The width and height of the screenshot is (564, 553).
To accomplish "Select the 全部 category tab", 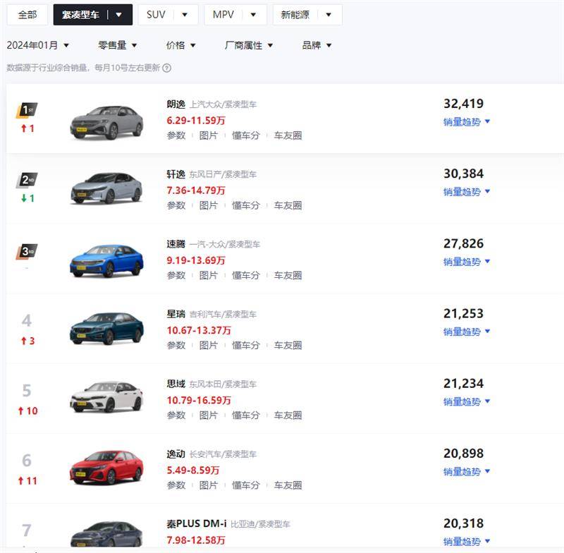I will pyautogui.click(x=27, y=14).
